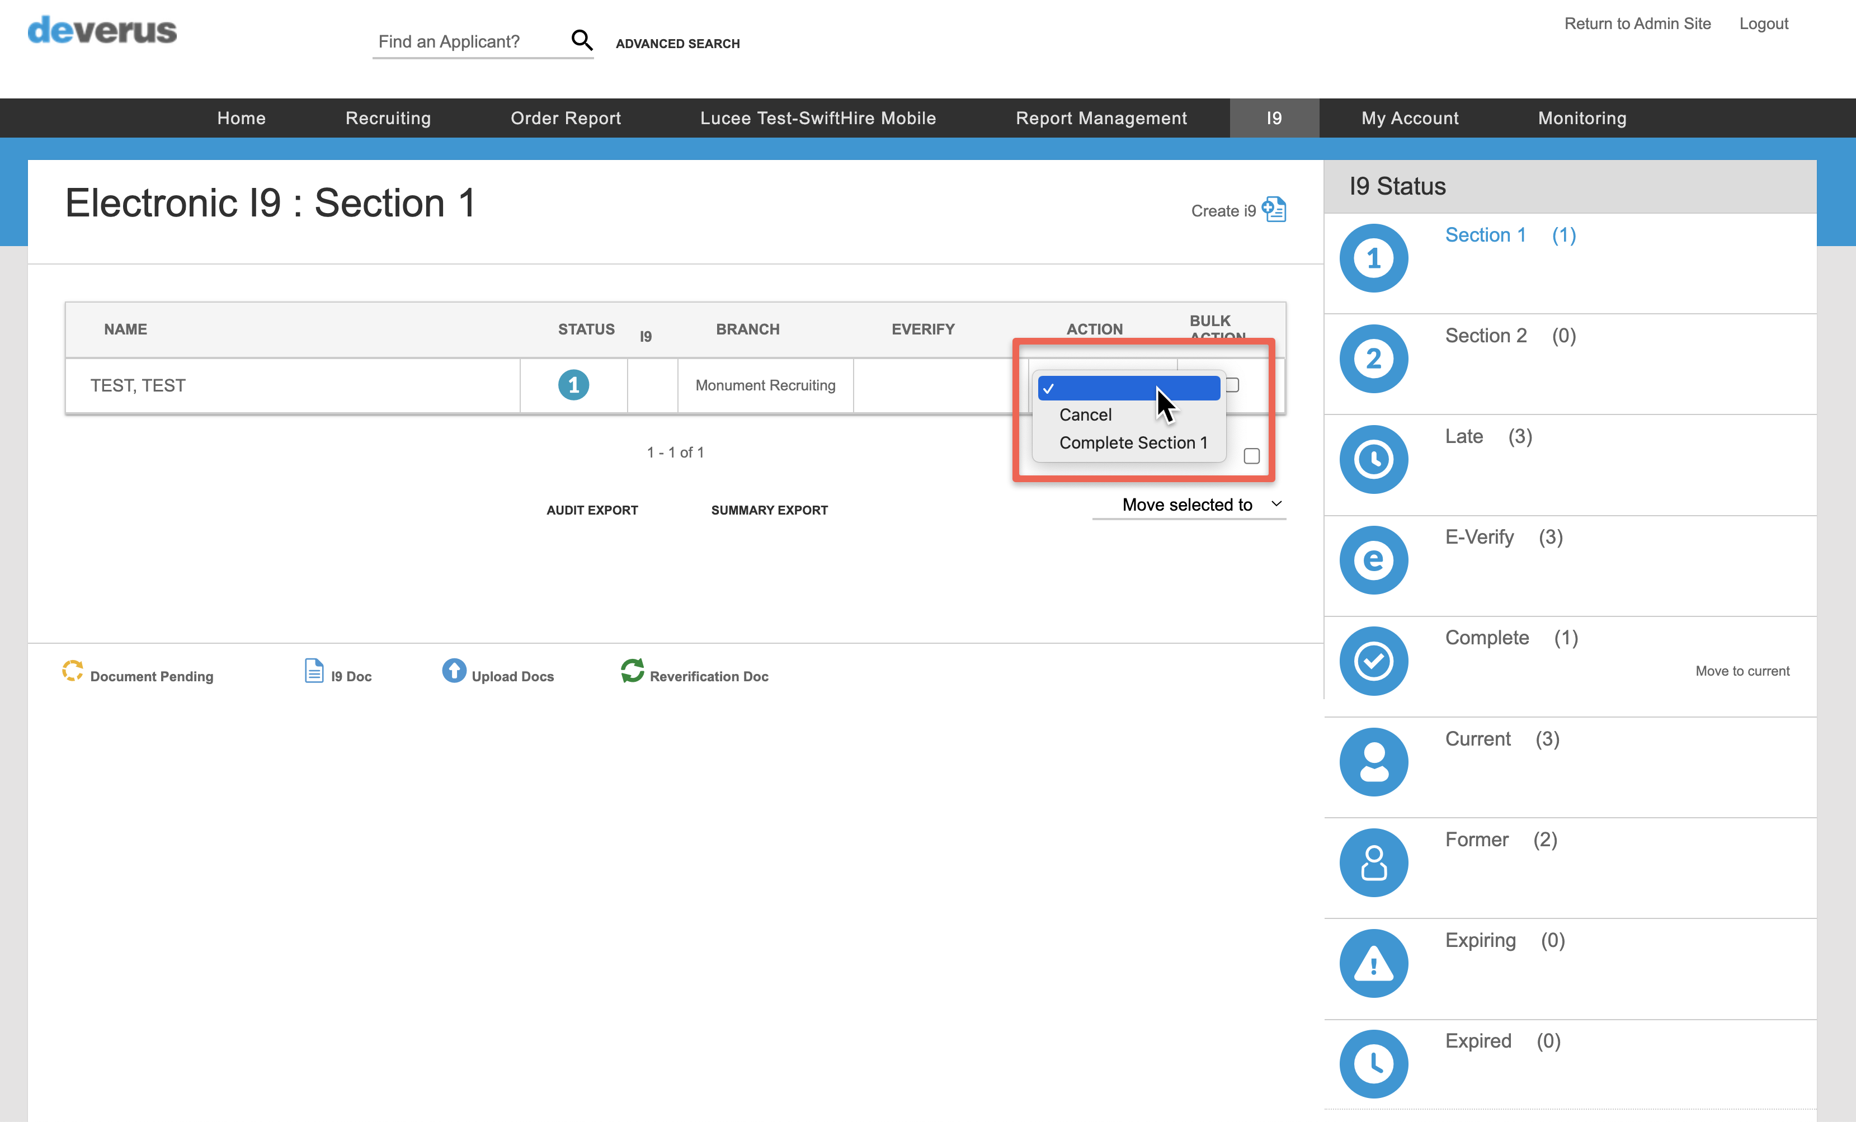The height and width of the screenshot is (1122, 1856).
Task: Click the ADVANCED SEARCH link
Action: pos(677,44)
